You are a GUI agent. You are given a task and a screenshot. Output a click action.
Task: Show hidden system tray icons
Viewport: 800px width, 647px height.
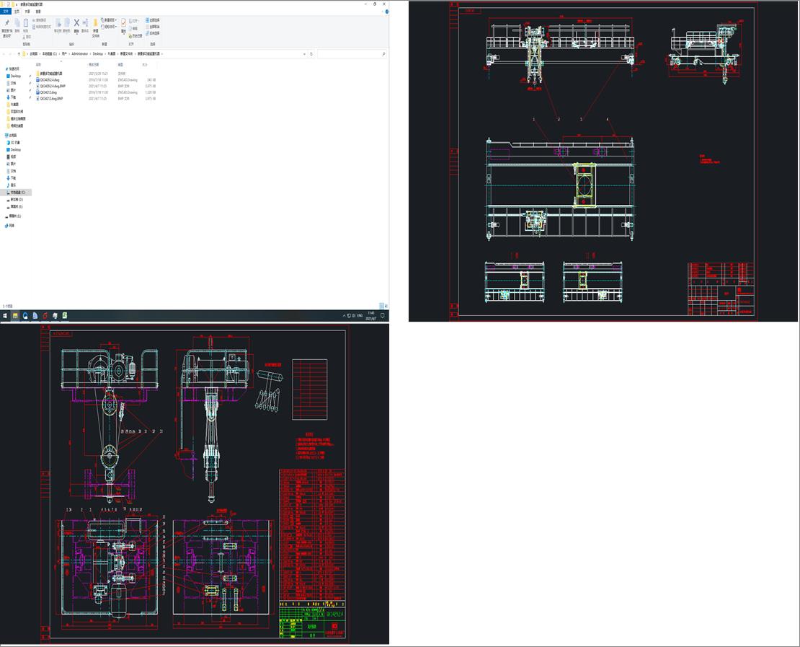(x=344, y=316)
